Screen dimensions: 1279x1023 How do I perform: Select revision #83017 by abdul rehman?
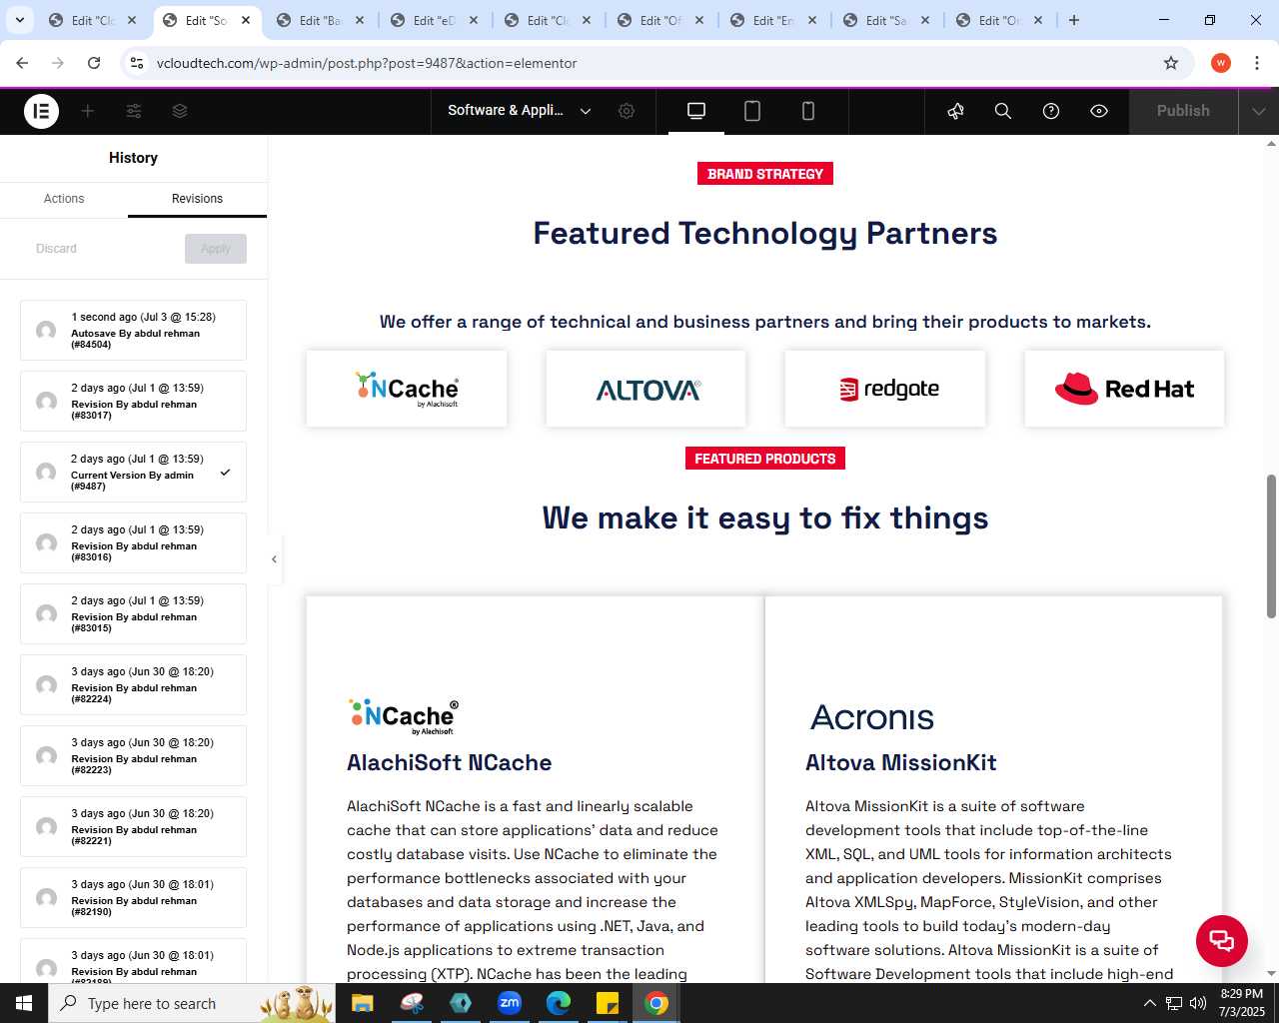pyautogui.click(x=133, y=401)
